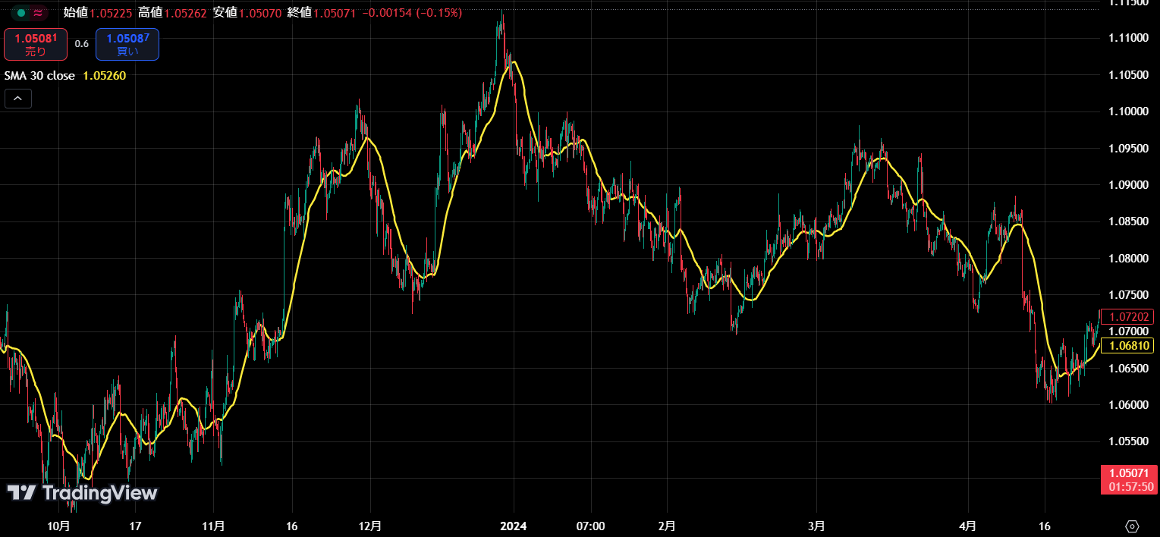Click the 2024 time axis label
Image resolution: width=1160 pixels, height=537 pixels.
[514, 526]
